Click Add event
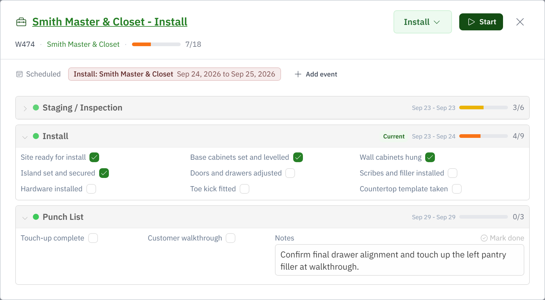 tap(316, 74)
